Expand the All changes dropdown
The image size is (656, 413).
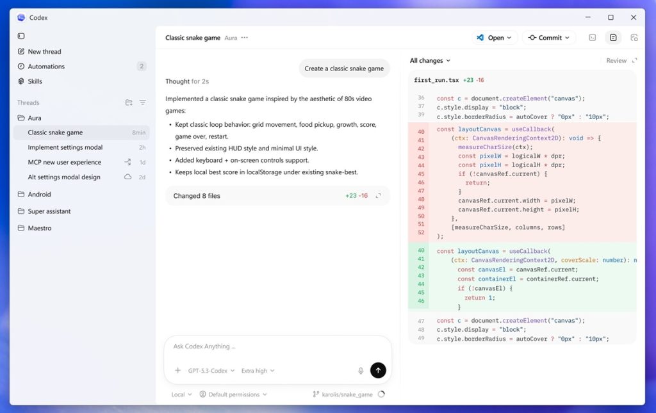point(430,61)
